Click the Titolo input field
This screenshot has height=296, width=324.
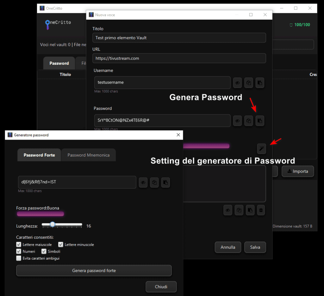[179, 38]
